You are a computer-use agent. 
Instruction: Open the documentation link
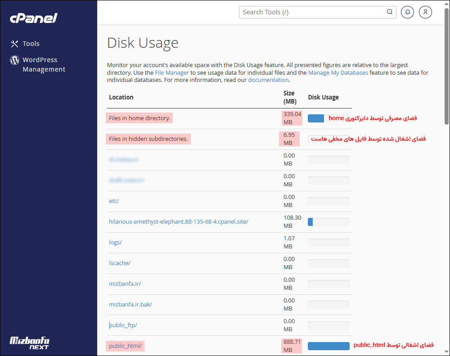coord(268,80)
